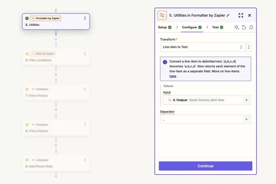Click the '4. Output' mapped data pill
Viewport: 276px width, 184px height.
point(196,100)
